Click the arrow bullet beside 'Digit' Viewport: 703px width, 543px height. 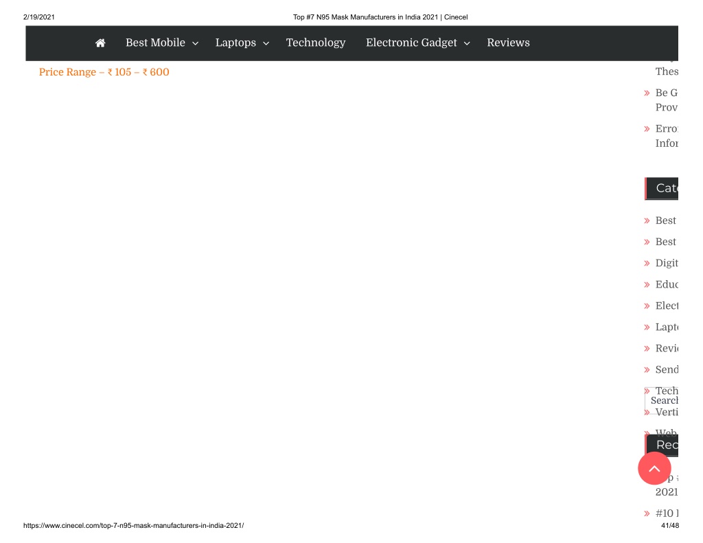pyautogui.click(x=647, y=263)
